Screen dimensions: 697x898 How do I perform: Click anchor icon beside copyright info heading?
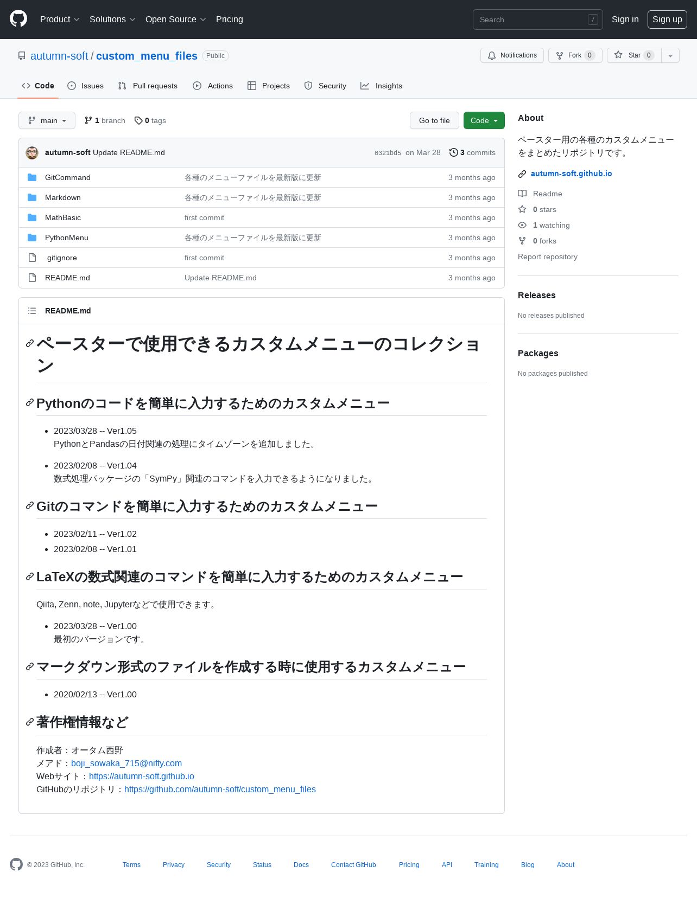pos(30,722)
